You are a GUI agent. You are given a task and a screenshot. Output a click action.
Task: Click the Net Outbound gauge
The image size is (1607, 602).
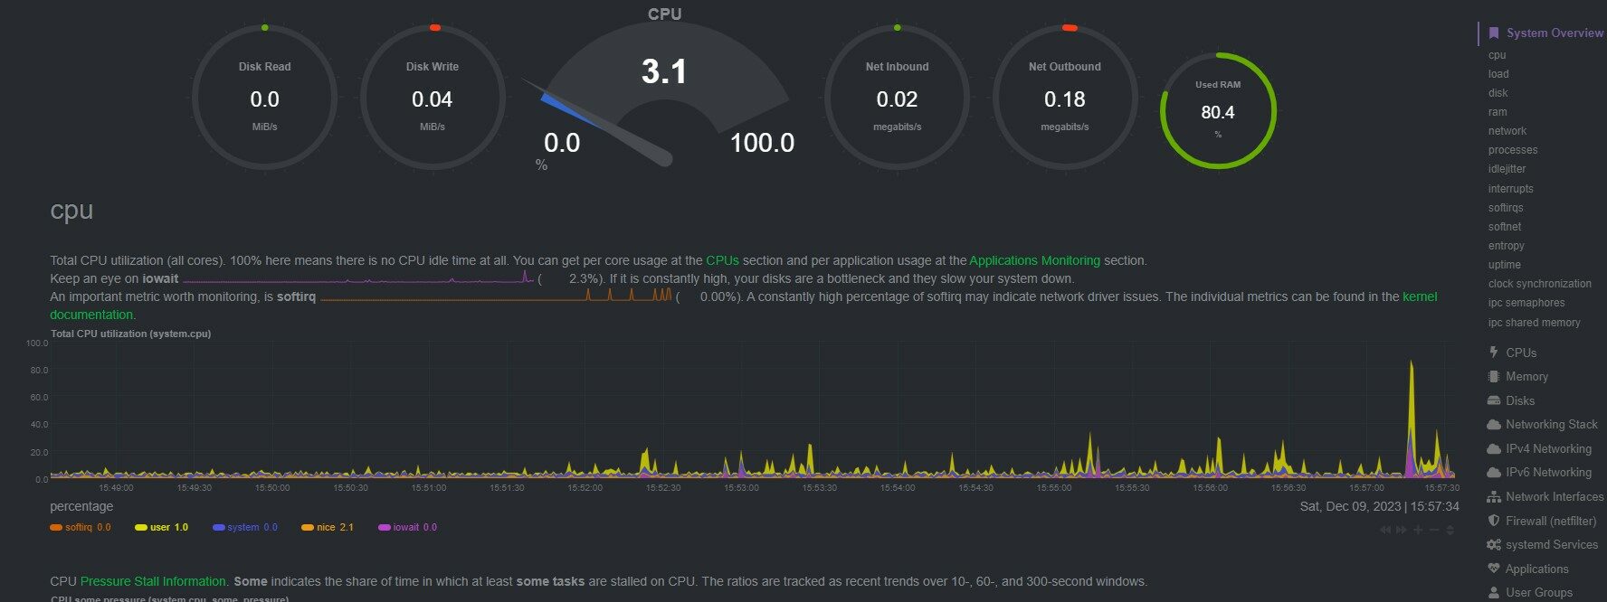pyautogui.click(x=1065, y=97)
